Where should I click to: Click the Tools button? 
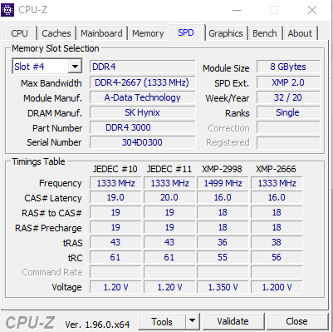tap(162, 321)
